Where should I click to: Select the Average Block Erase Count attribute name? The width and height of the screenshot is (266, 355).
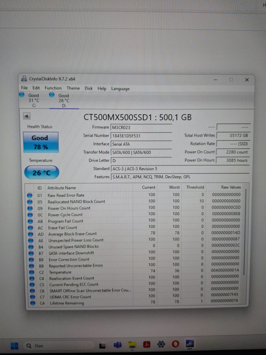coord(72,234)
